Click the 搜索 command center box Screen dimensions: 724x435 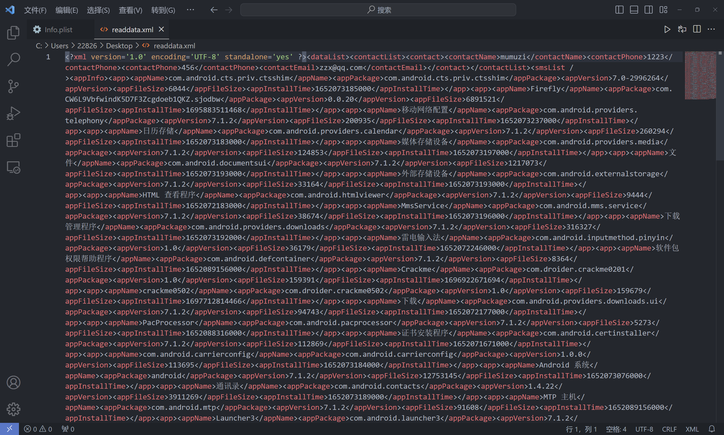coord(378,10)
